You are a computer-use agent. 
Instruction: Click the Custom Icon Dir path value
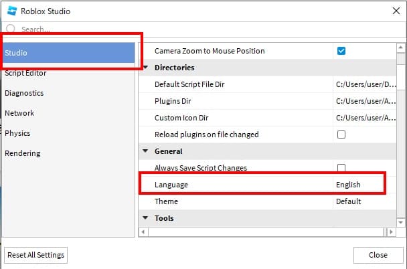(x=364, y=118)
